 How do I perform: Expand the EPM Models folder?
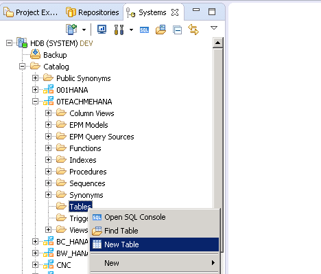point(48,125)
